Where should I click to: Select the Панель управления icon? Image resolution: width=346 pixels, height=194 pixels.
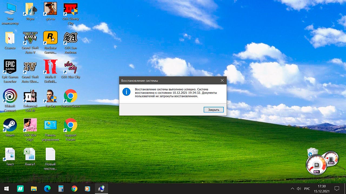point(51,130)
